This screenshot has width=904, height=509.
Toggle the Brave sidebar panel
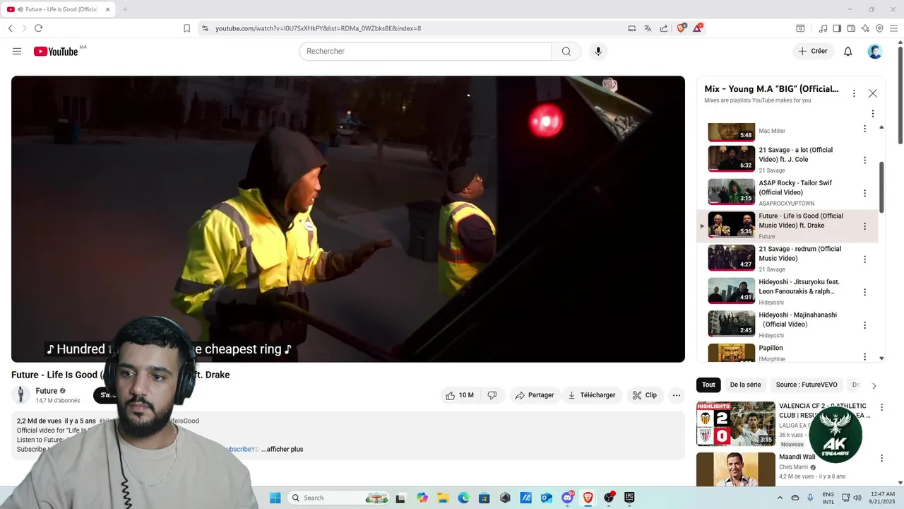[x=837, y=28]
